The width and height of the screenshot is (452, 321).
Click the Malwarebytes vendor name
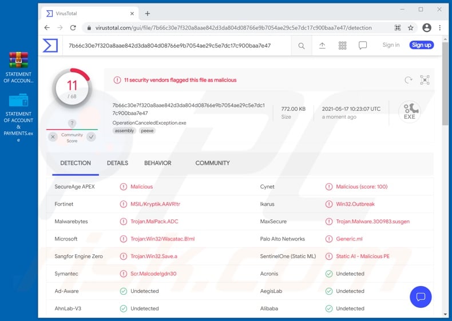click(71, 222)
